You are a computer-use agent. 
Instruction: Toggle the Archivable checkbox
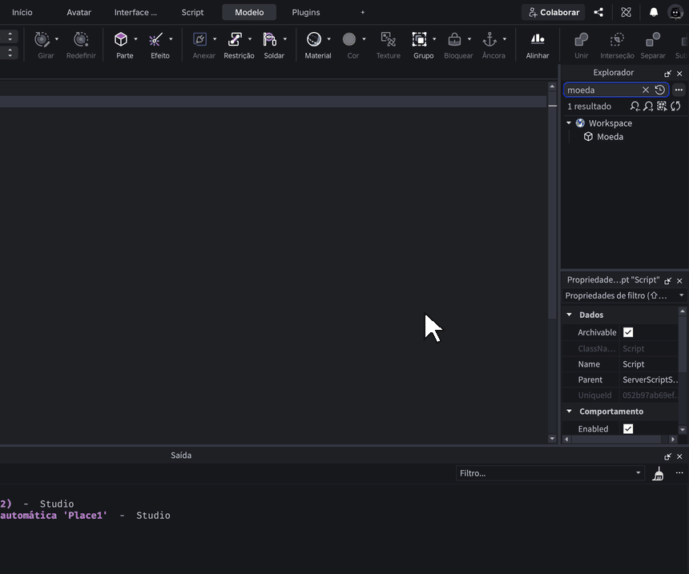pyautogui.click(x=628, y=332)
